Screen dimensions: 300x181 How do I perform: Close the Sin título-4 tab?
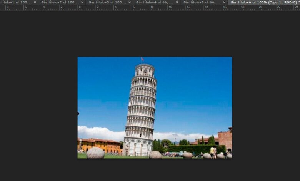(177, 2)
